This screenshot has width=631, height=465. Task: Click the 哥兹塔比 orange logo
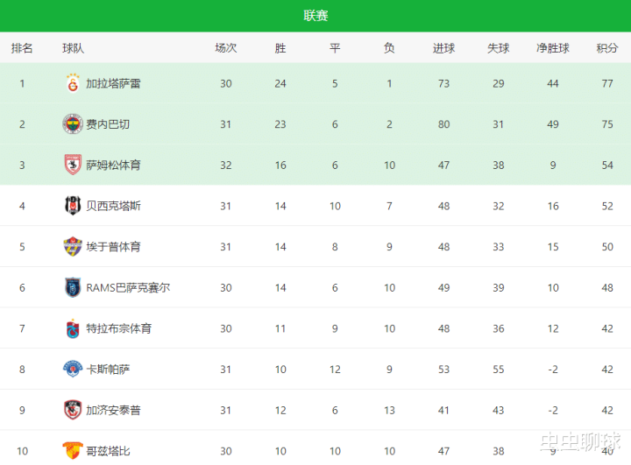click(73, 450)
